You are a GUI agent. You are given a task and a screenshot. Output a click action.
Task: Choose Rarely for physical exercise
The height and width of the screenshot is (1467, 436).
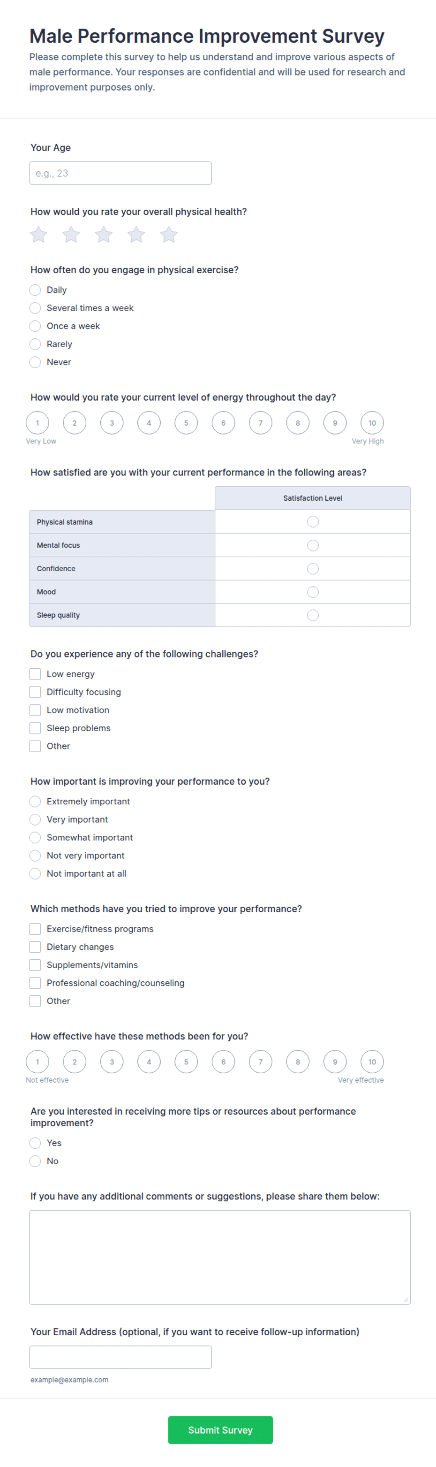point(35,344)
